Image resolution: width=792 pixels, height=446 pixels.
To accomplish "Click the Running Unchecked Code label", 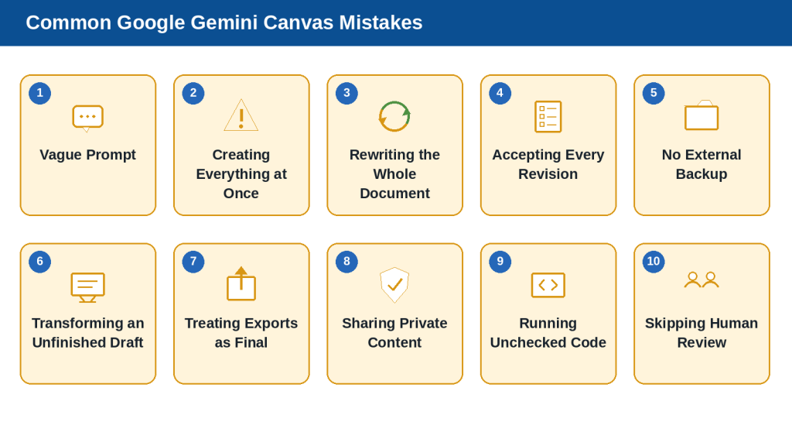I will pos(548,333).
